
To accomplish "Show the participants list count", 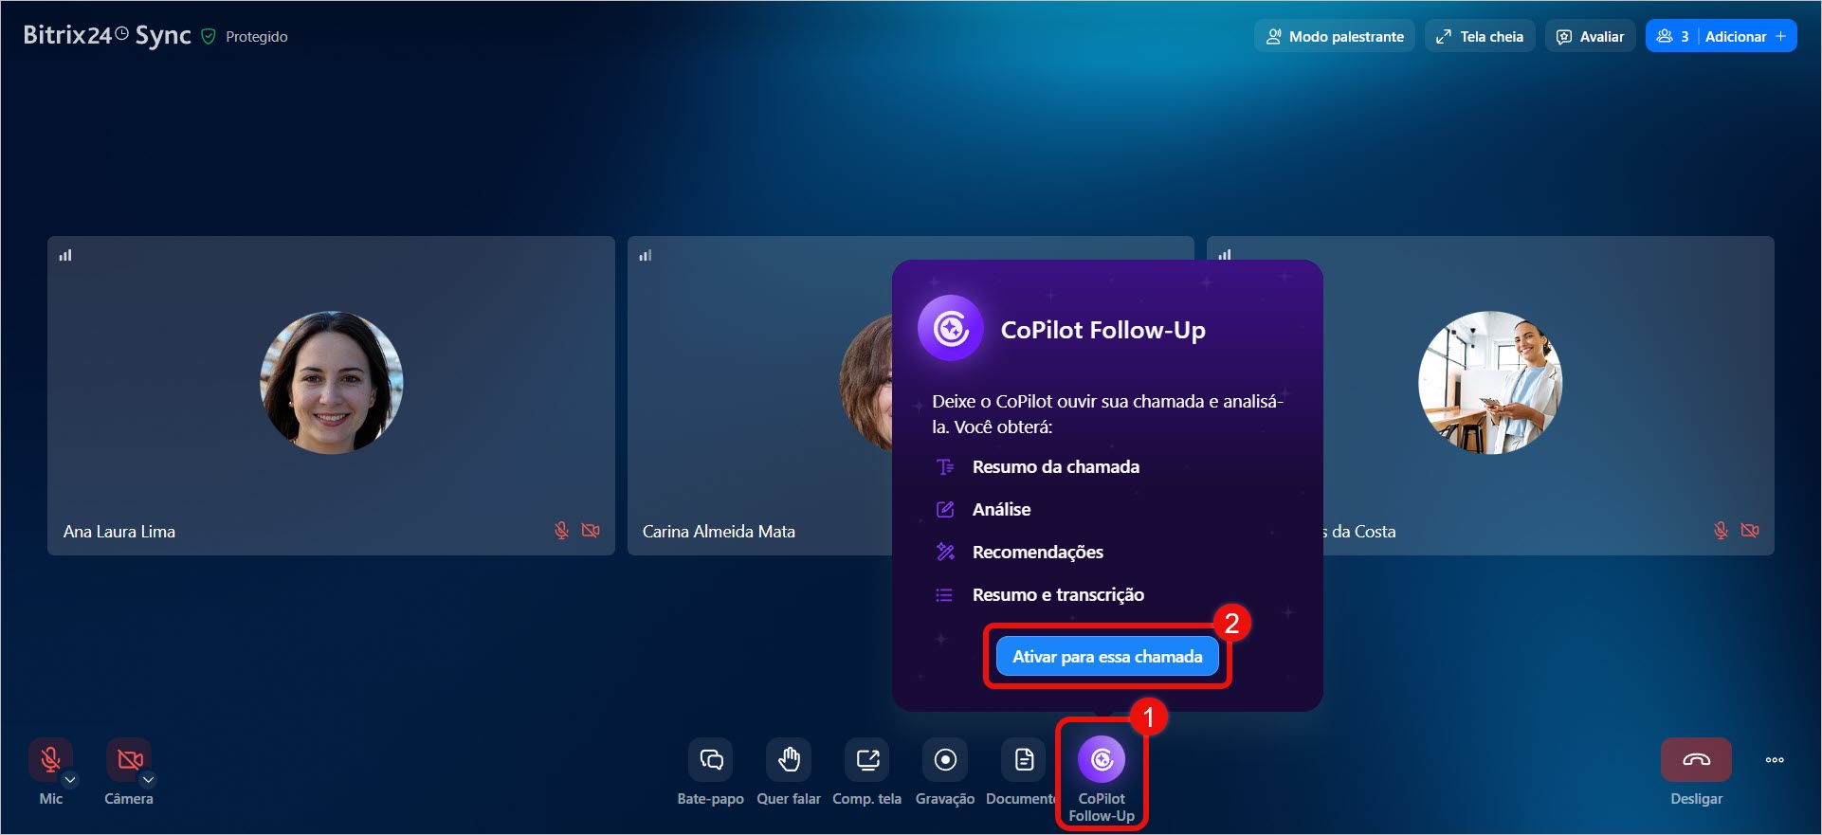I will [1673, 36].
